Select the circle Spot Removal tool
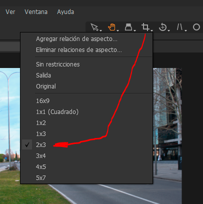 [x=196, y=27]
